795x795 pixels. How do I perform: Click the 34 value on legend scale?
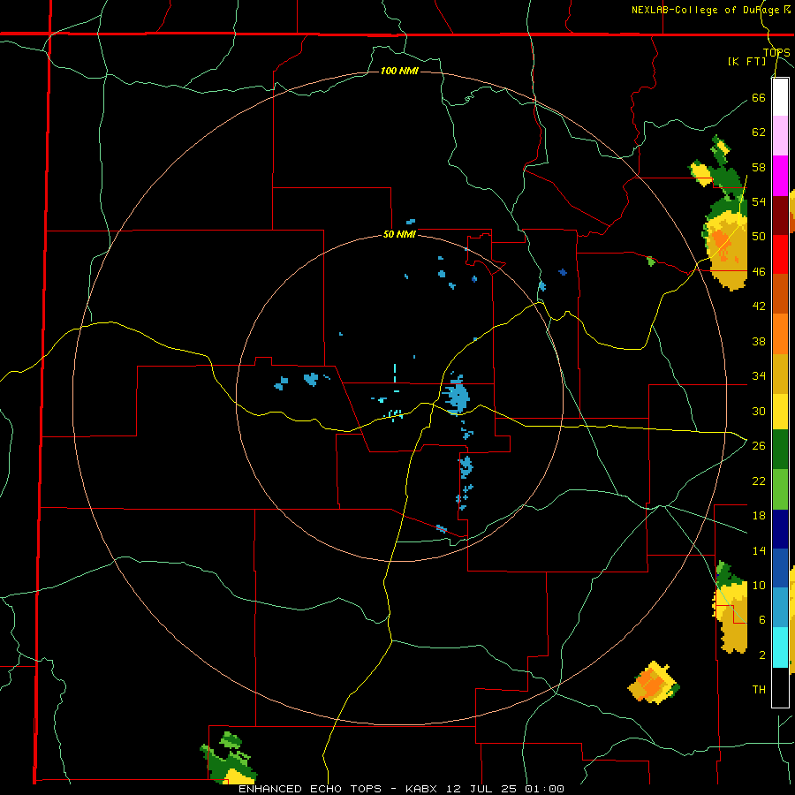coord(759,376)
